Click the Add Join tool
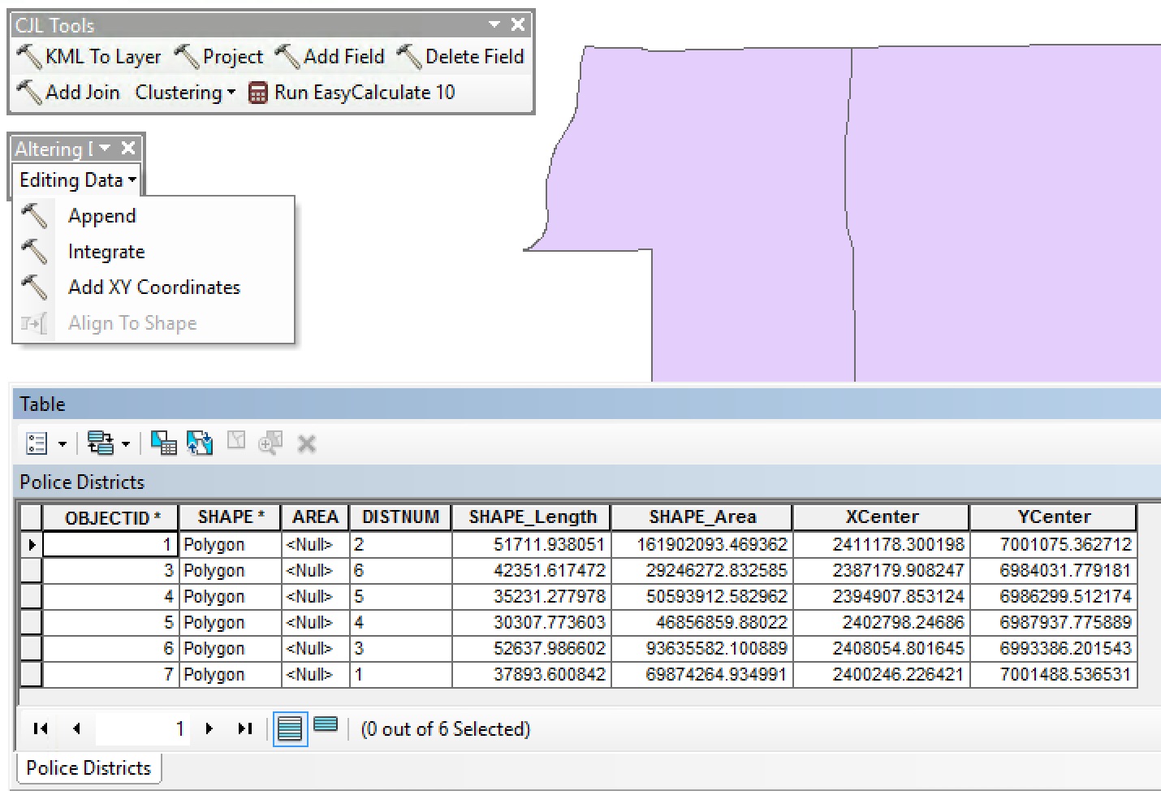Image resolution: width=1161 pixels, height=791 pixels. (68, 93)
